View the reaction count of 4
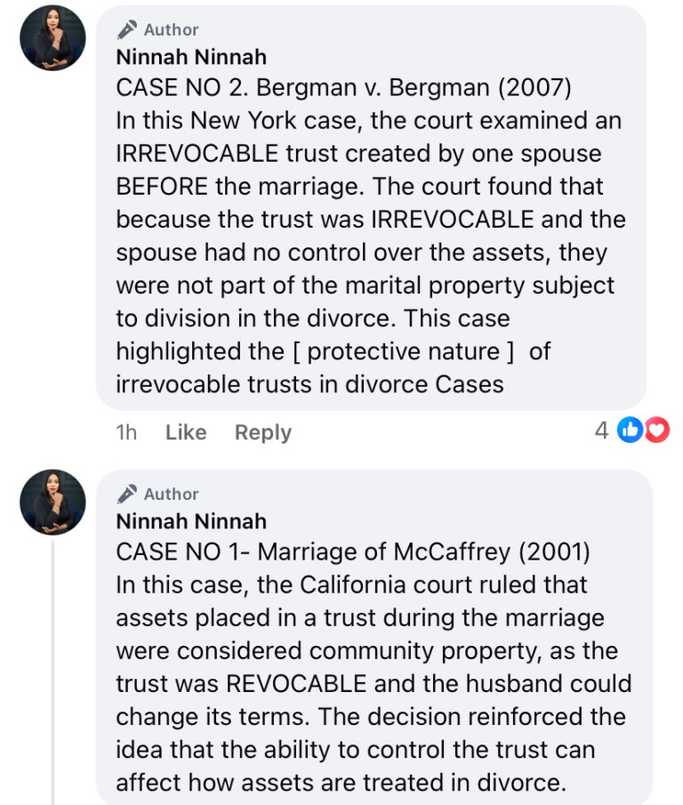Screen dimensions: 683x805 click(x=602, y=431)
